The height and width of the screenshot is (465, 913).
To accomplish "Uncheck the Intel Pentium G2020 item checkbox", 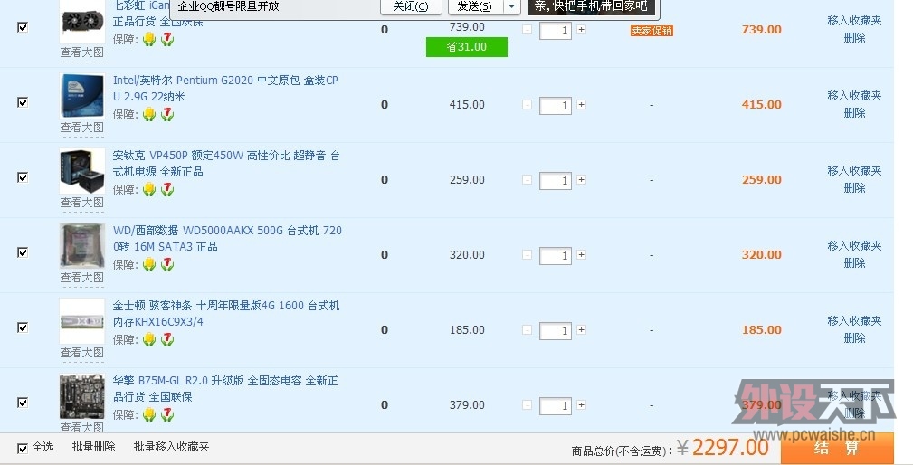I will (x=23, y=102).
